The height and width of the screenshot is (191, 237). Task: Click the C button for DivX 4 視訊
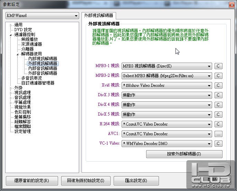coord(218,105)
